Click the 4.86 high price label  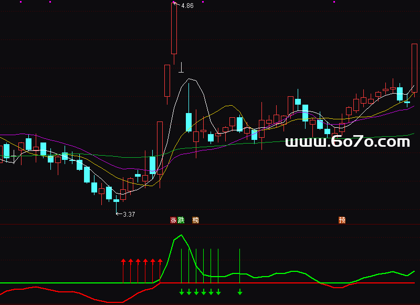pos(187,6)
